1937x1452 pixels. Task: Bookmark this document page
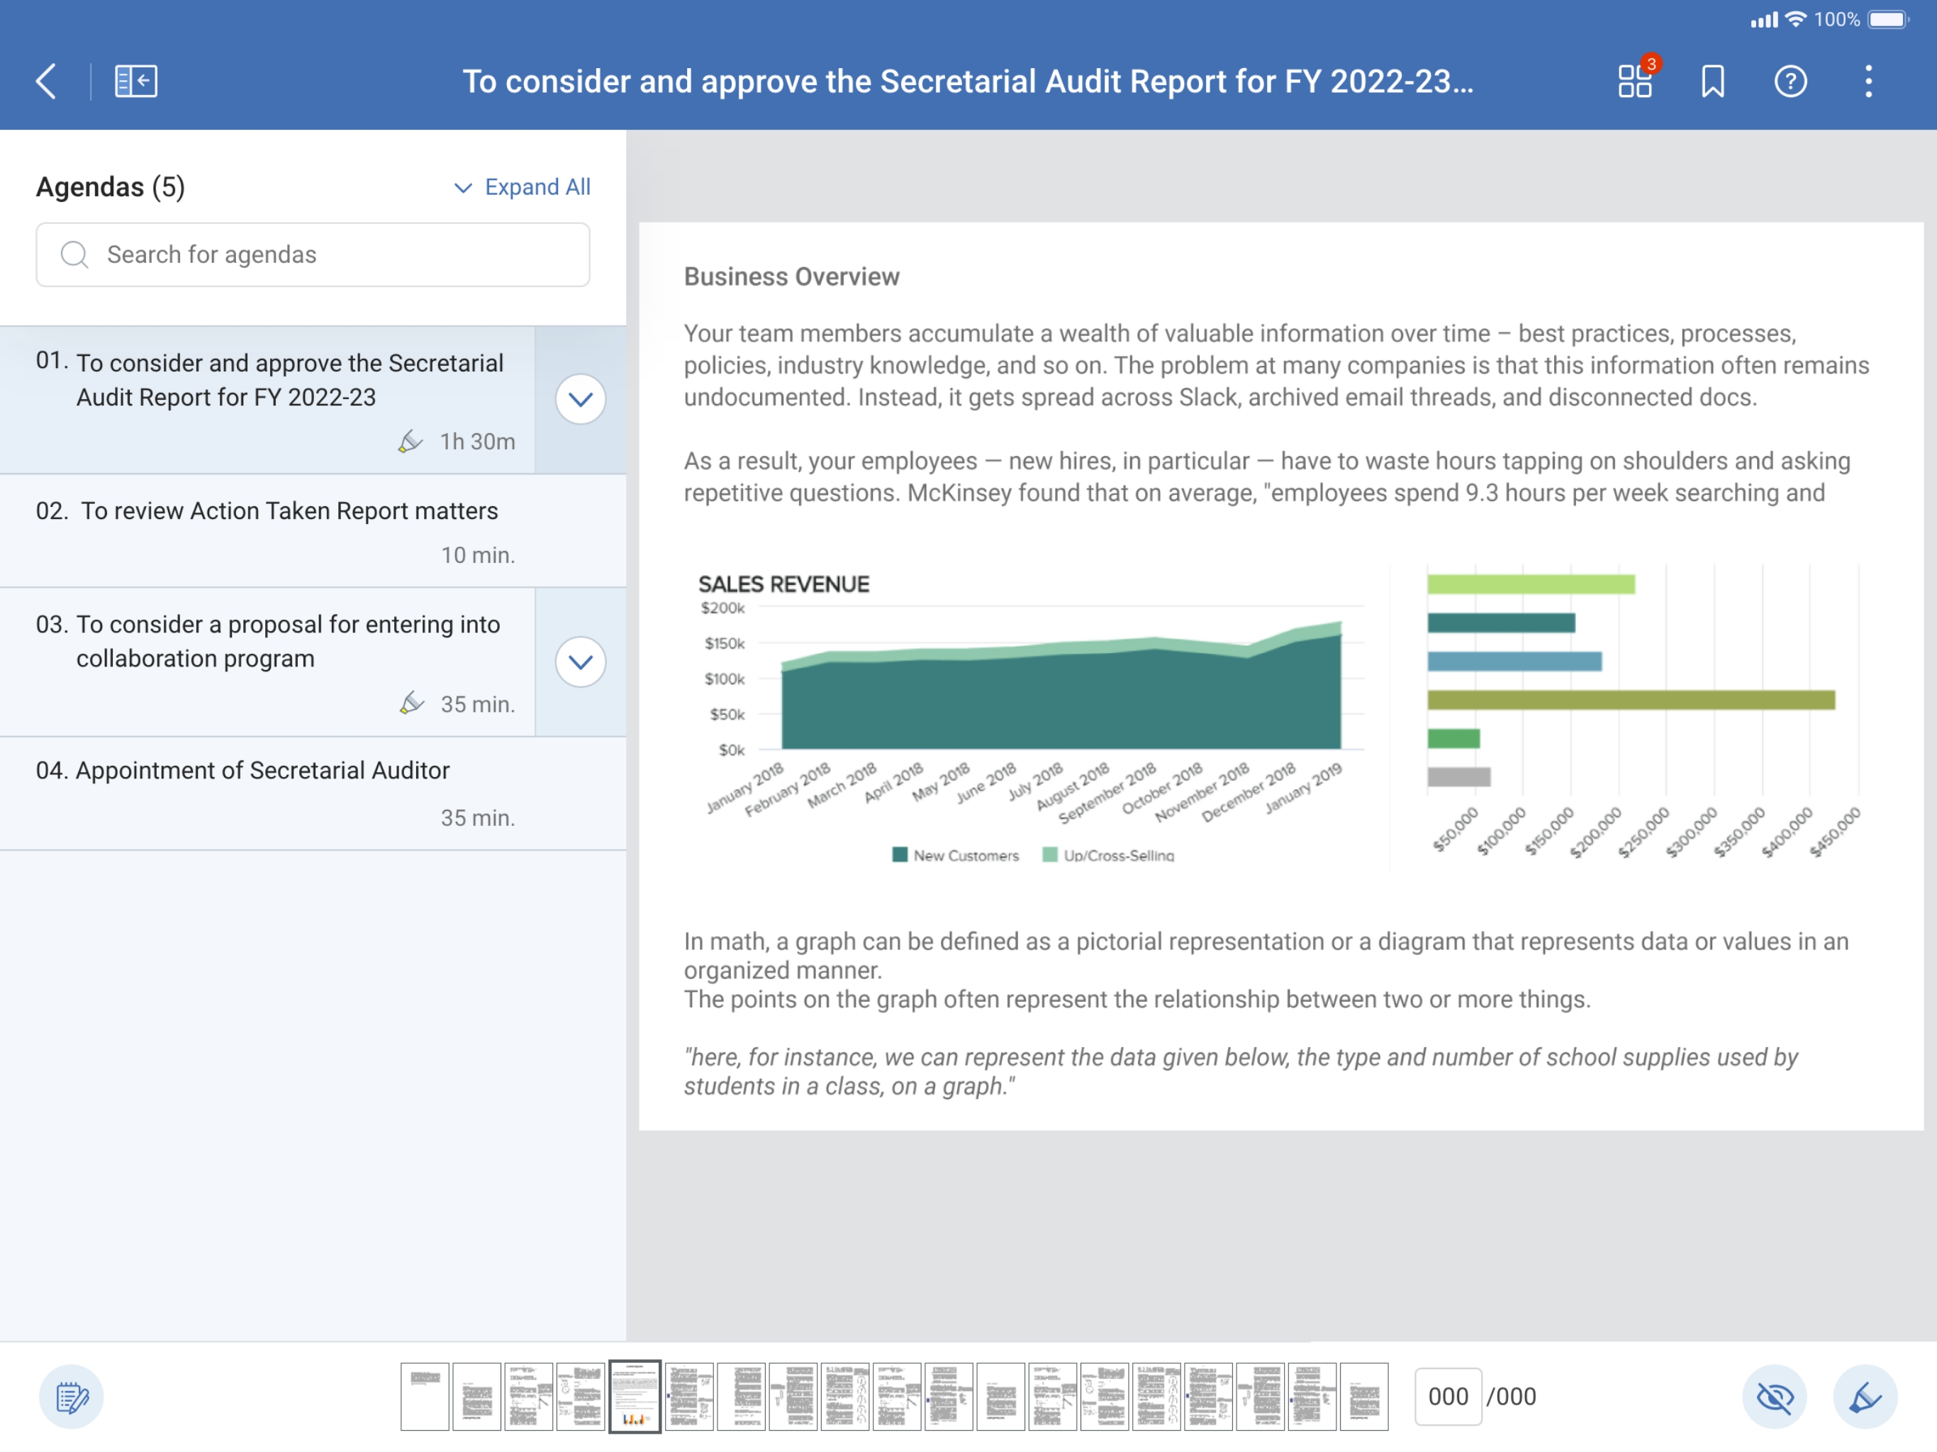(1712, 82)
